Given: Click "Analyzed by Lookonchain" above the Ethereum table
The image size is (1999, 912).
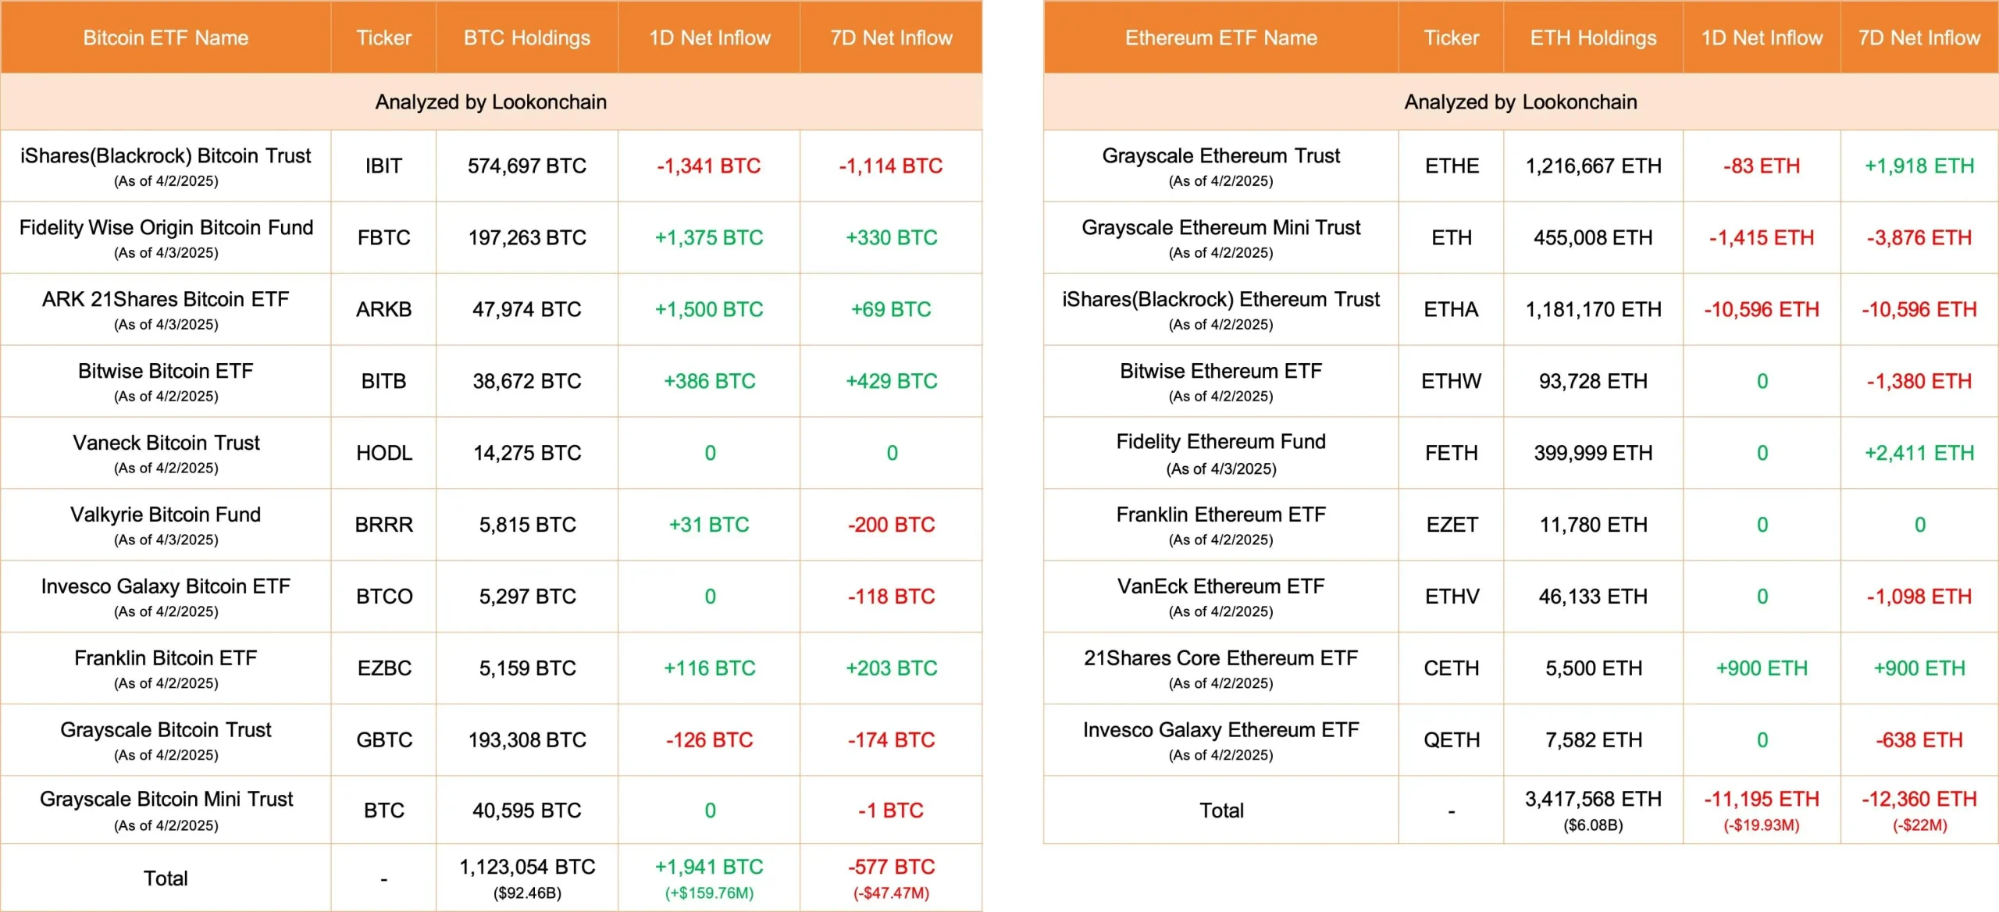Looking at the screenshot, I should 1520,102.
